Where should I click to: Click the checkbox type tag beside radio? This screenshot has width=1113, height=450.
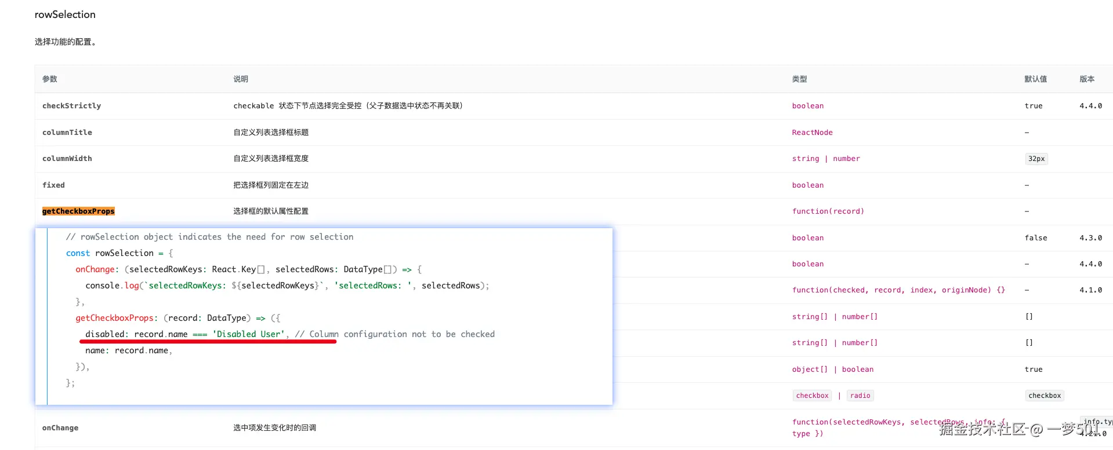pyautogui.click(x=812, y=396)
